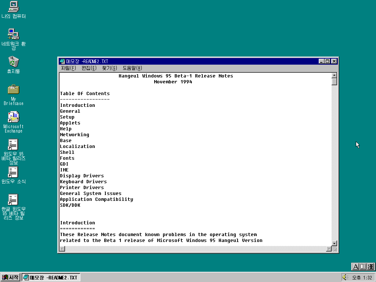The height and width of the screenshot is (282, 376).
Task: Click the 'Base' line
Action: tap(66, 141)
